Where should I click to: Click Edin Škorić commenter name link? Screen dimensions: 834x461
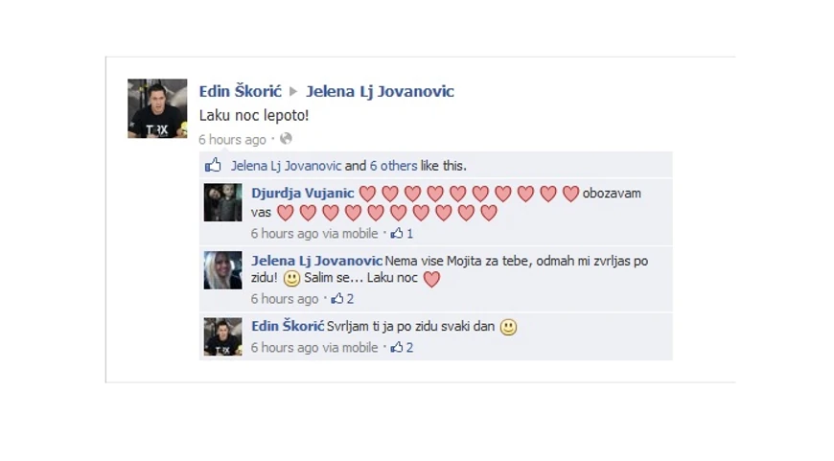coord(288,326)
